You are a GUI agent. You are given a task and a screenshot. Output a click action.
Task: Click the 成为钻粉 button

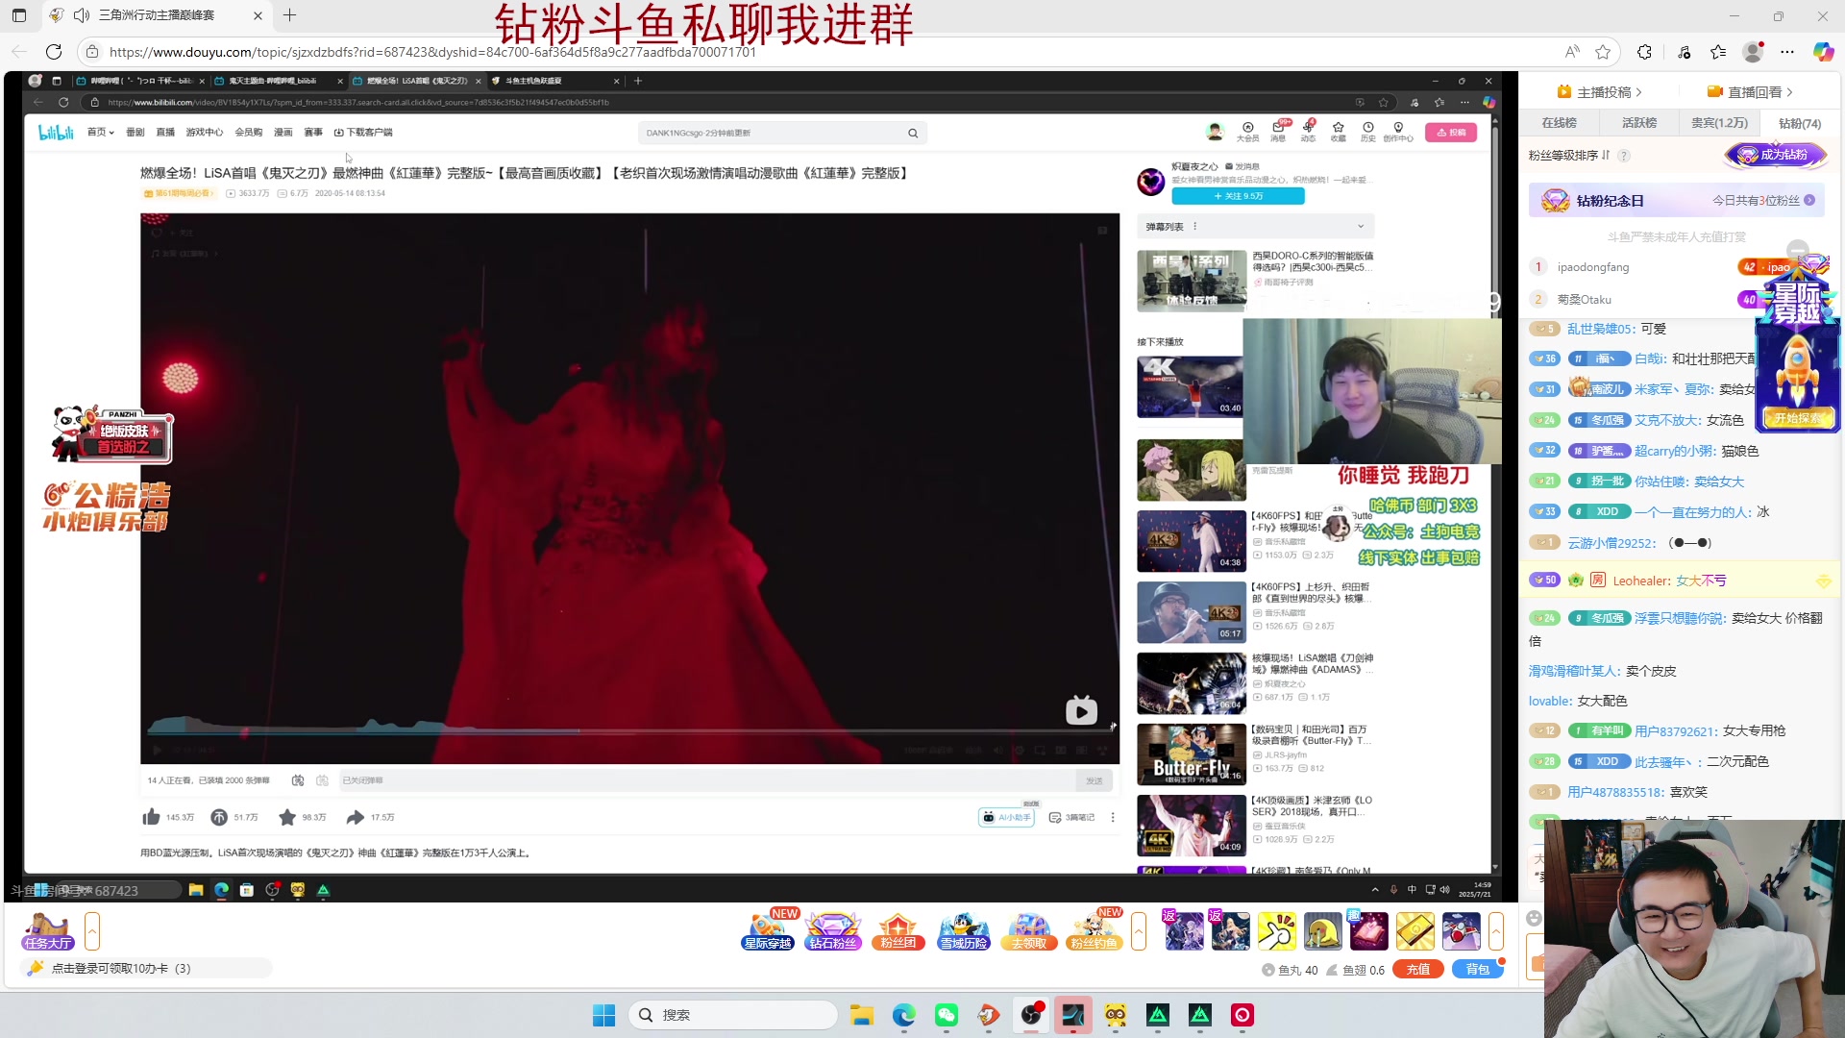(1775, 155)
